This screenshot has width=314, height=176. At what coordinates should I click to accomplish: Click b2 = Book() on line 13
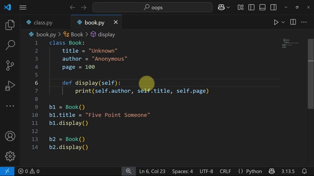click(67, 139)
